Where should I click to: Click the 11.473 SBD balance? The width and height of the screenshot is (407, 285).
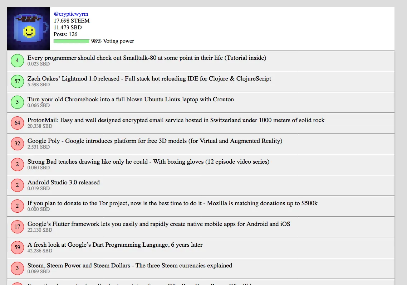point(68,27)
